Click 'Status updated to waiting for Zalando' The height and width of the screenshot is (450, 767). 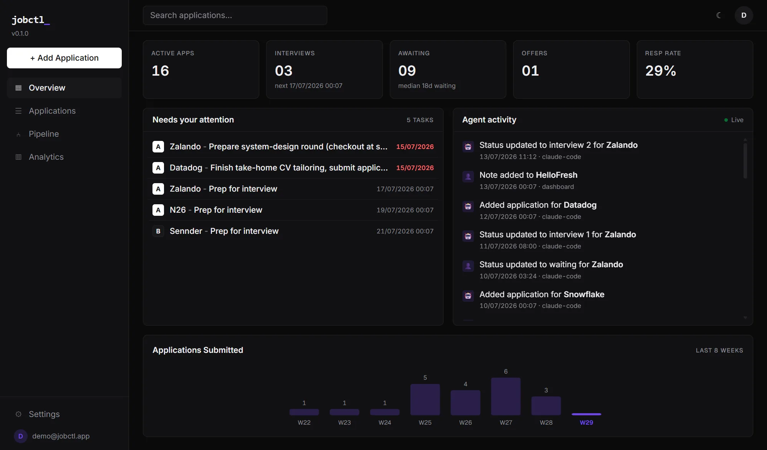pos(551,265)
